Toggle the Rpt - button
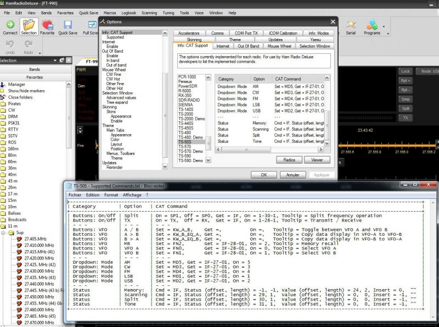 point(405,90)
